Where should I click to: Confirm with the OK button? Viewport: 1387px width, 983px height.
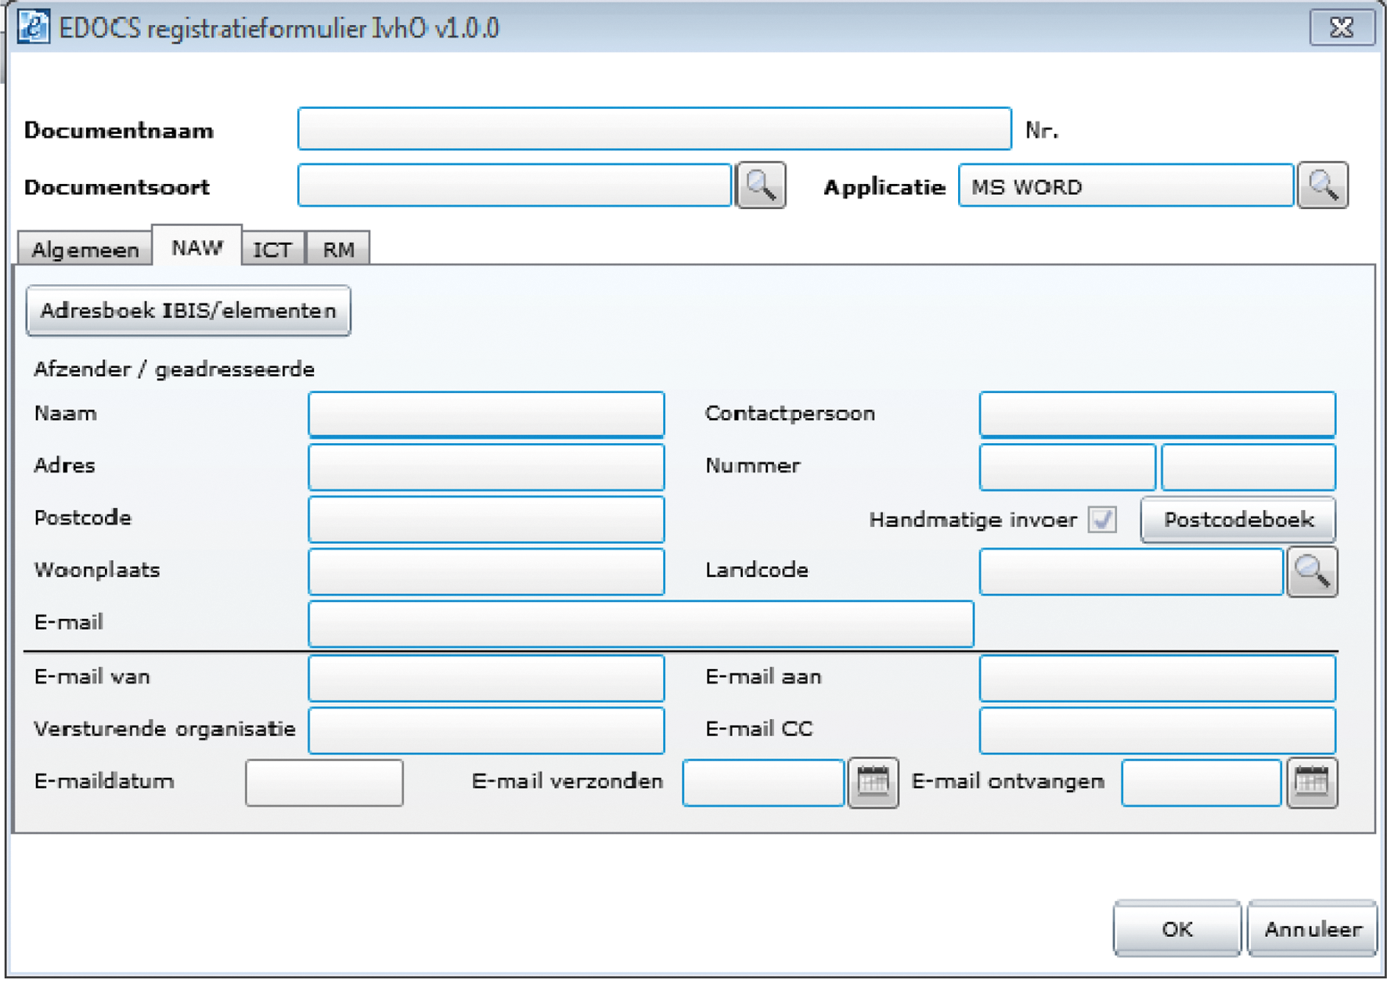point(1176,929)
